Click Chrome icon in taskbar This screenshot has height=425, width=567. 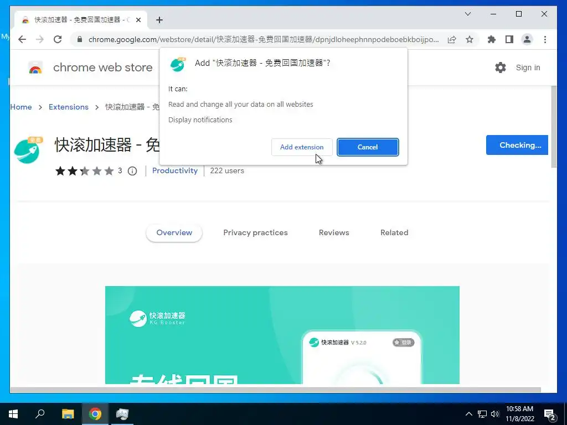95,414
